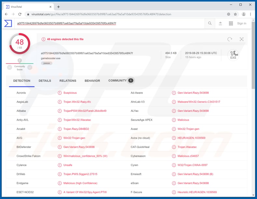
Task: Click Avira HEUR/AGEN.1039569 result
Action: pos(191,138)
